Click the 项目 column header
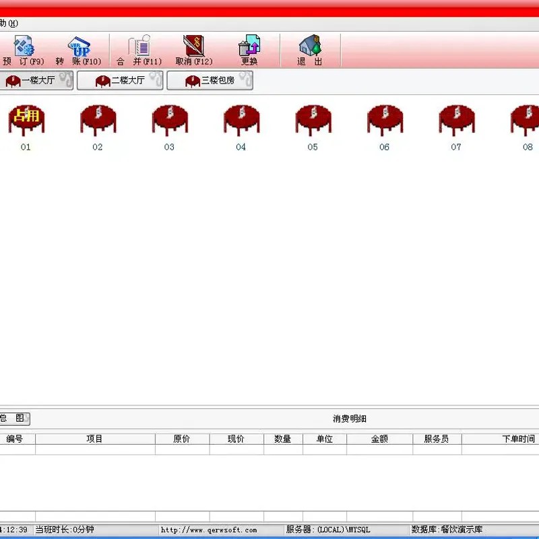The width and height of the screenshot is (539, 539). tap(95, 439)
